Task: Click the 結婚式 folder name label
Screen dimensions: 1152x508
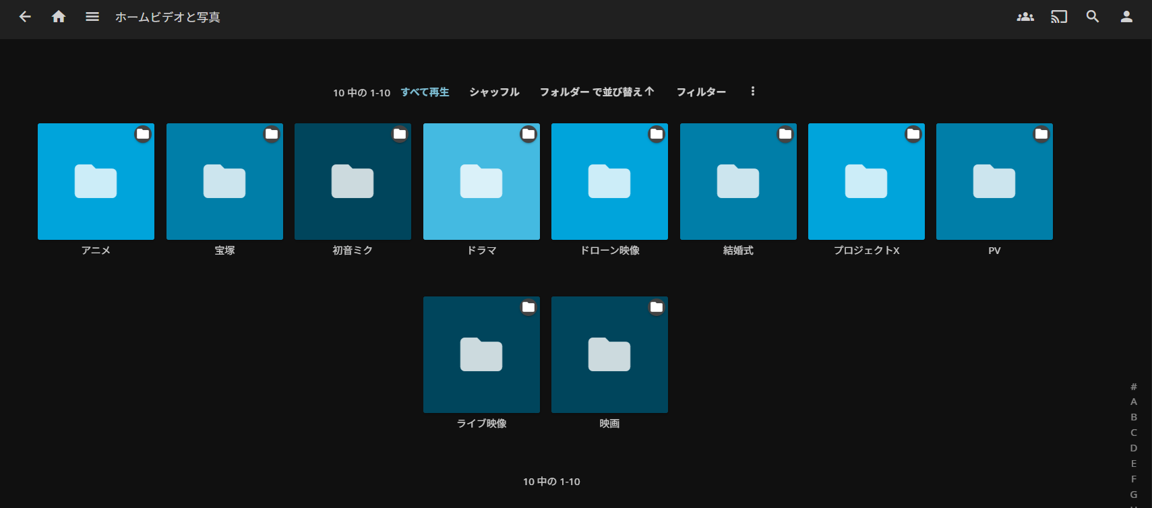Action: click(x=738, y=251)
